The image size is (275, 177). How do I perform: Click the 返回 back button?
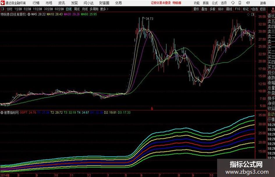tap(262, 9)
